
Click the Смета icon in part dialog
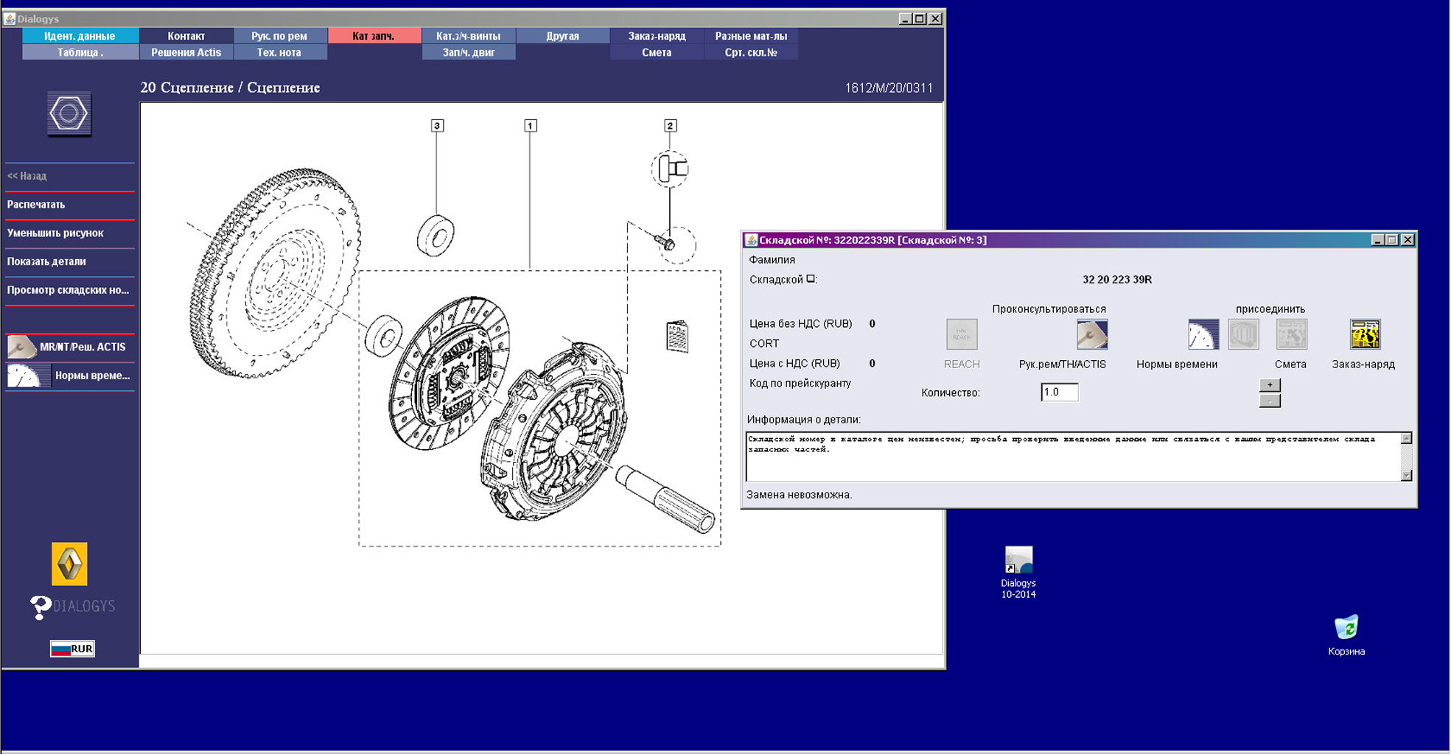1291,334
